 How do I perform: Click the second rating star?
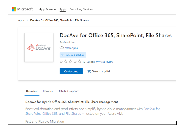coord(66,62)
